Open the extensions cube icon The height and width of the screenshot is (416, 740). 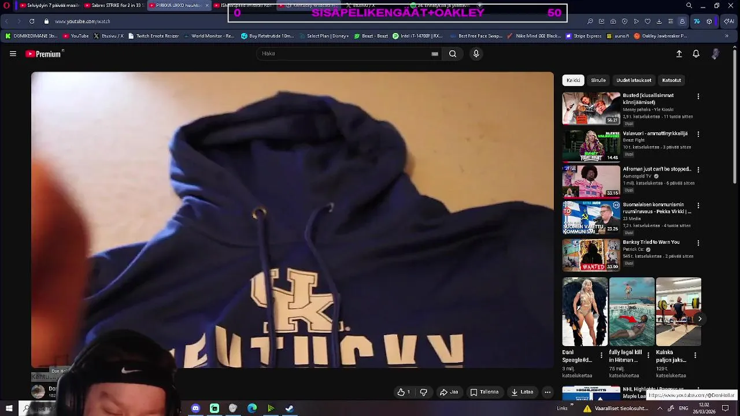(709, 21)
